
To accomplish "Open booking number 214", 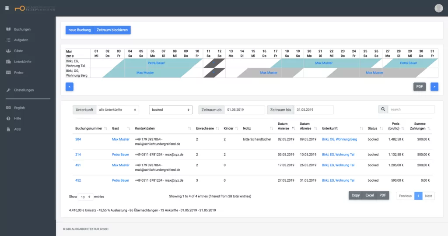I will pos(78,155).
